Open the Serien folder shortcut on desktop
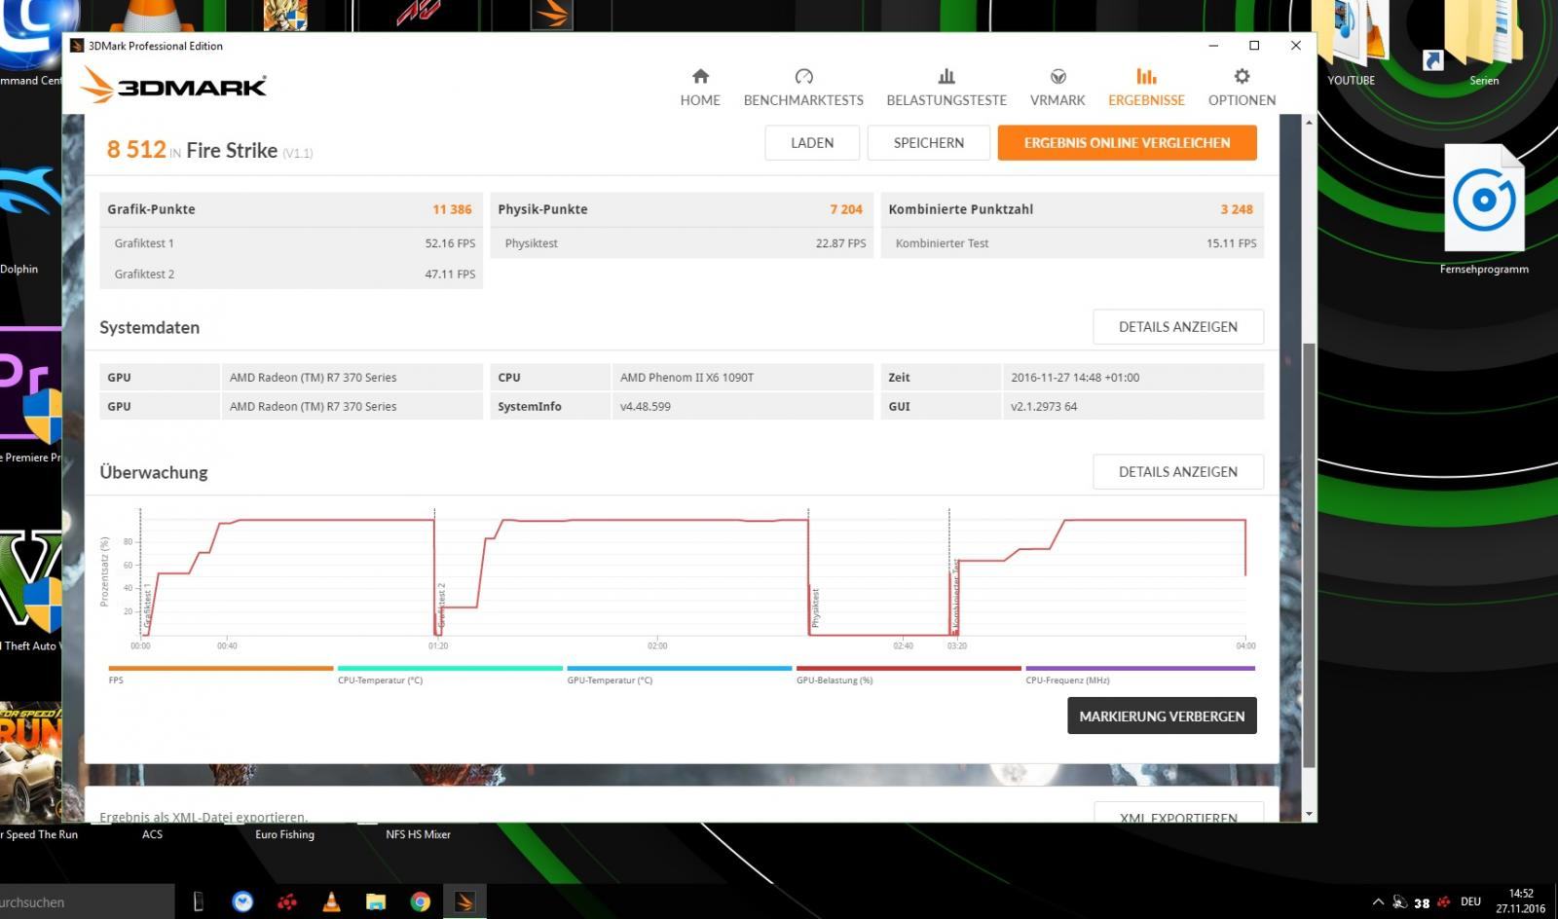 coord(1484,44)
